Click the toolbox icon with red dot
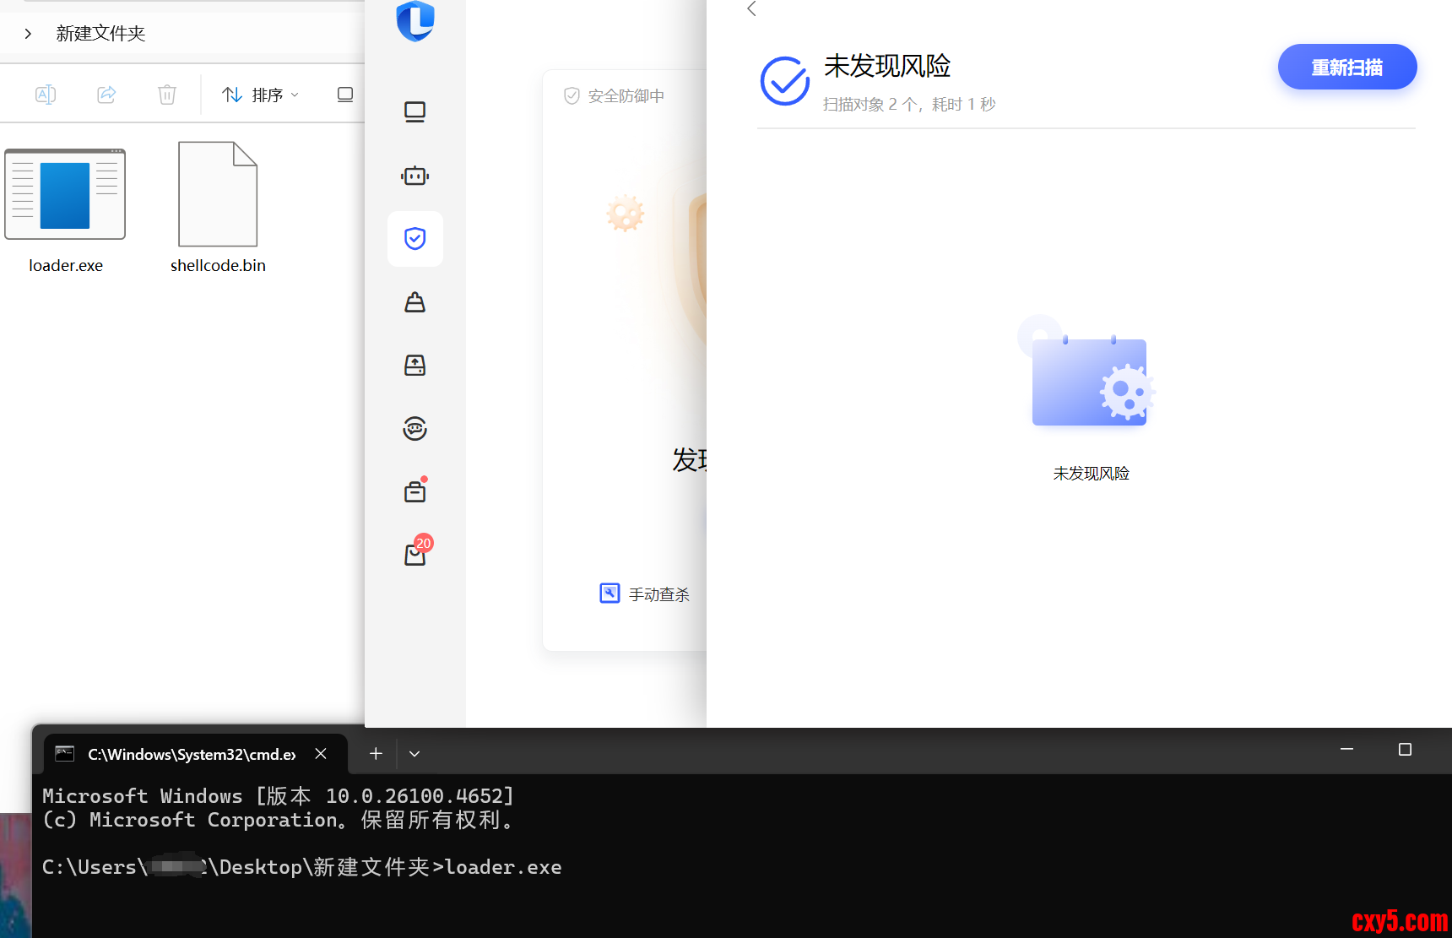The height and width of the screenshot is (938, 1452). [414, 491]
